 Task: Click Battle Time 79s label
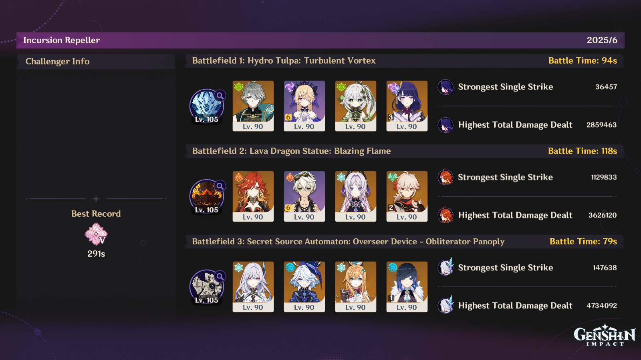tap(583, 241)
